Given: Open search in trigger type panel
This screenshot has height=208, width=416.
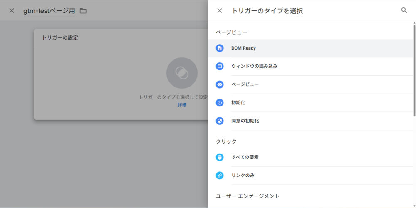Looking at the screenshot, I should pos(404,10).
